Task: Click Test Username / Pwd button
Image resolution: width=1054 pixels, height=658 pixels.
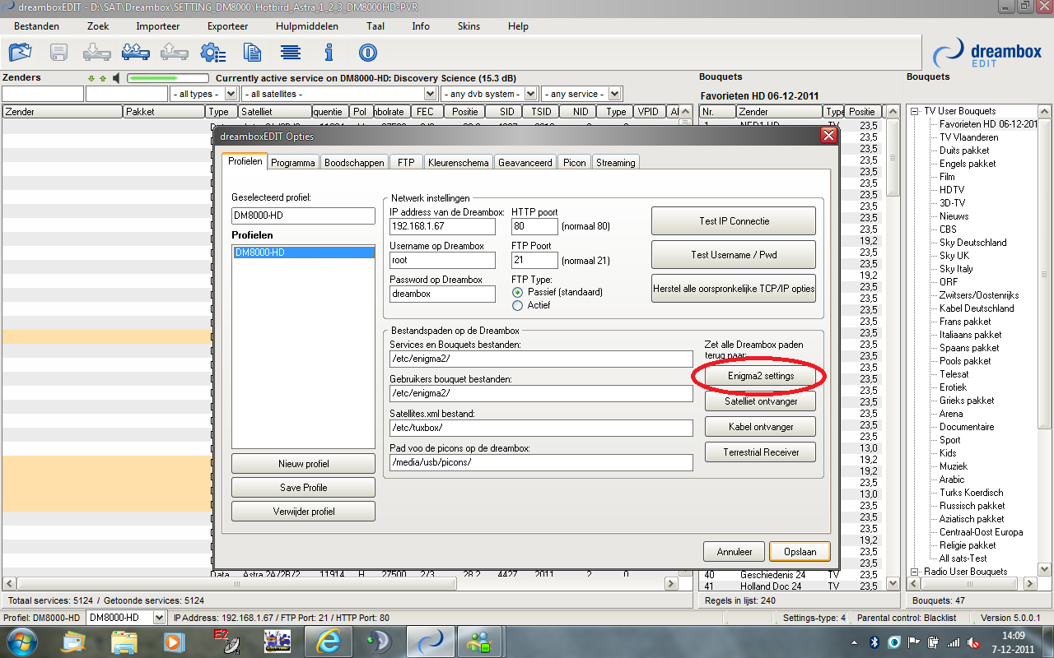Action: (x=734, y=255)
